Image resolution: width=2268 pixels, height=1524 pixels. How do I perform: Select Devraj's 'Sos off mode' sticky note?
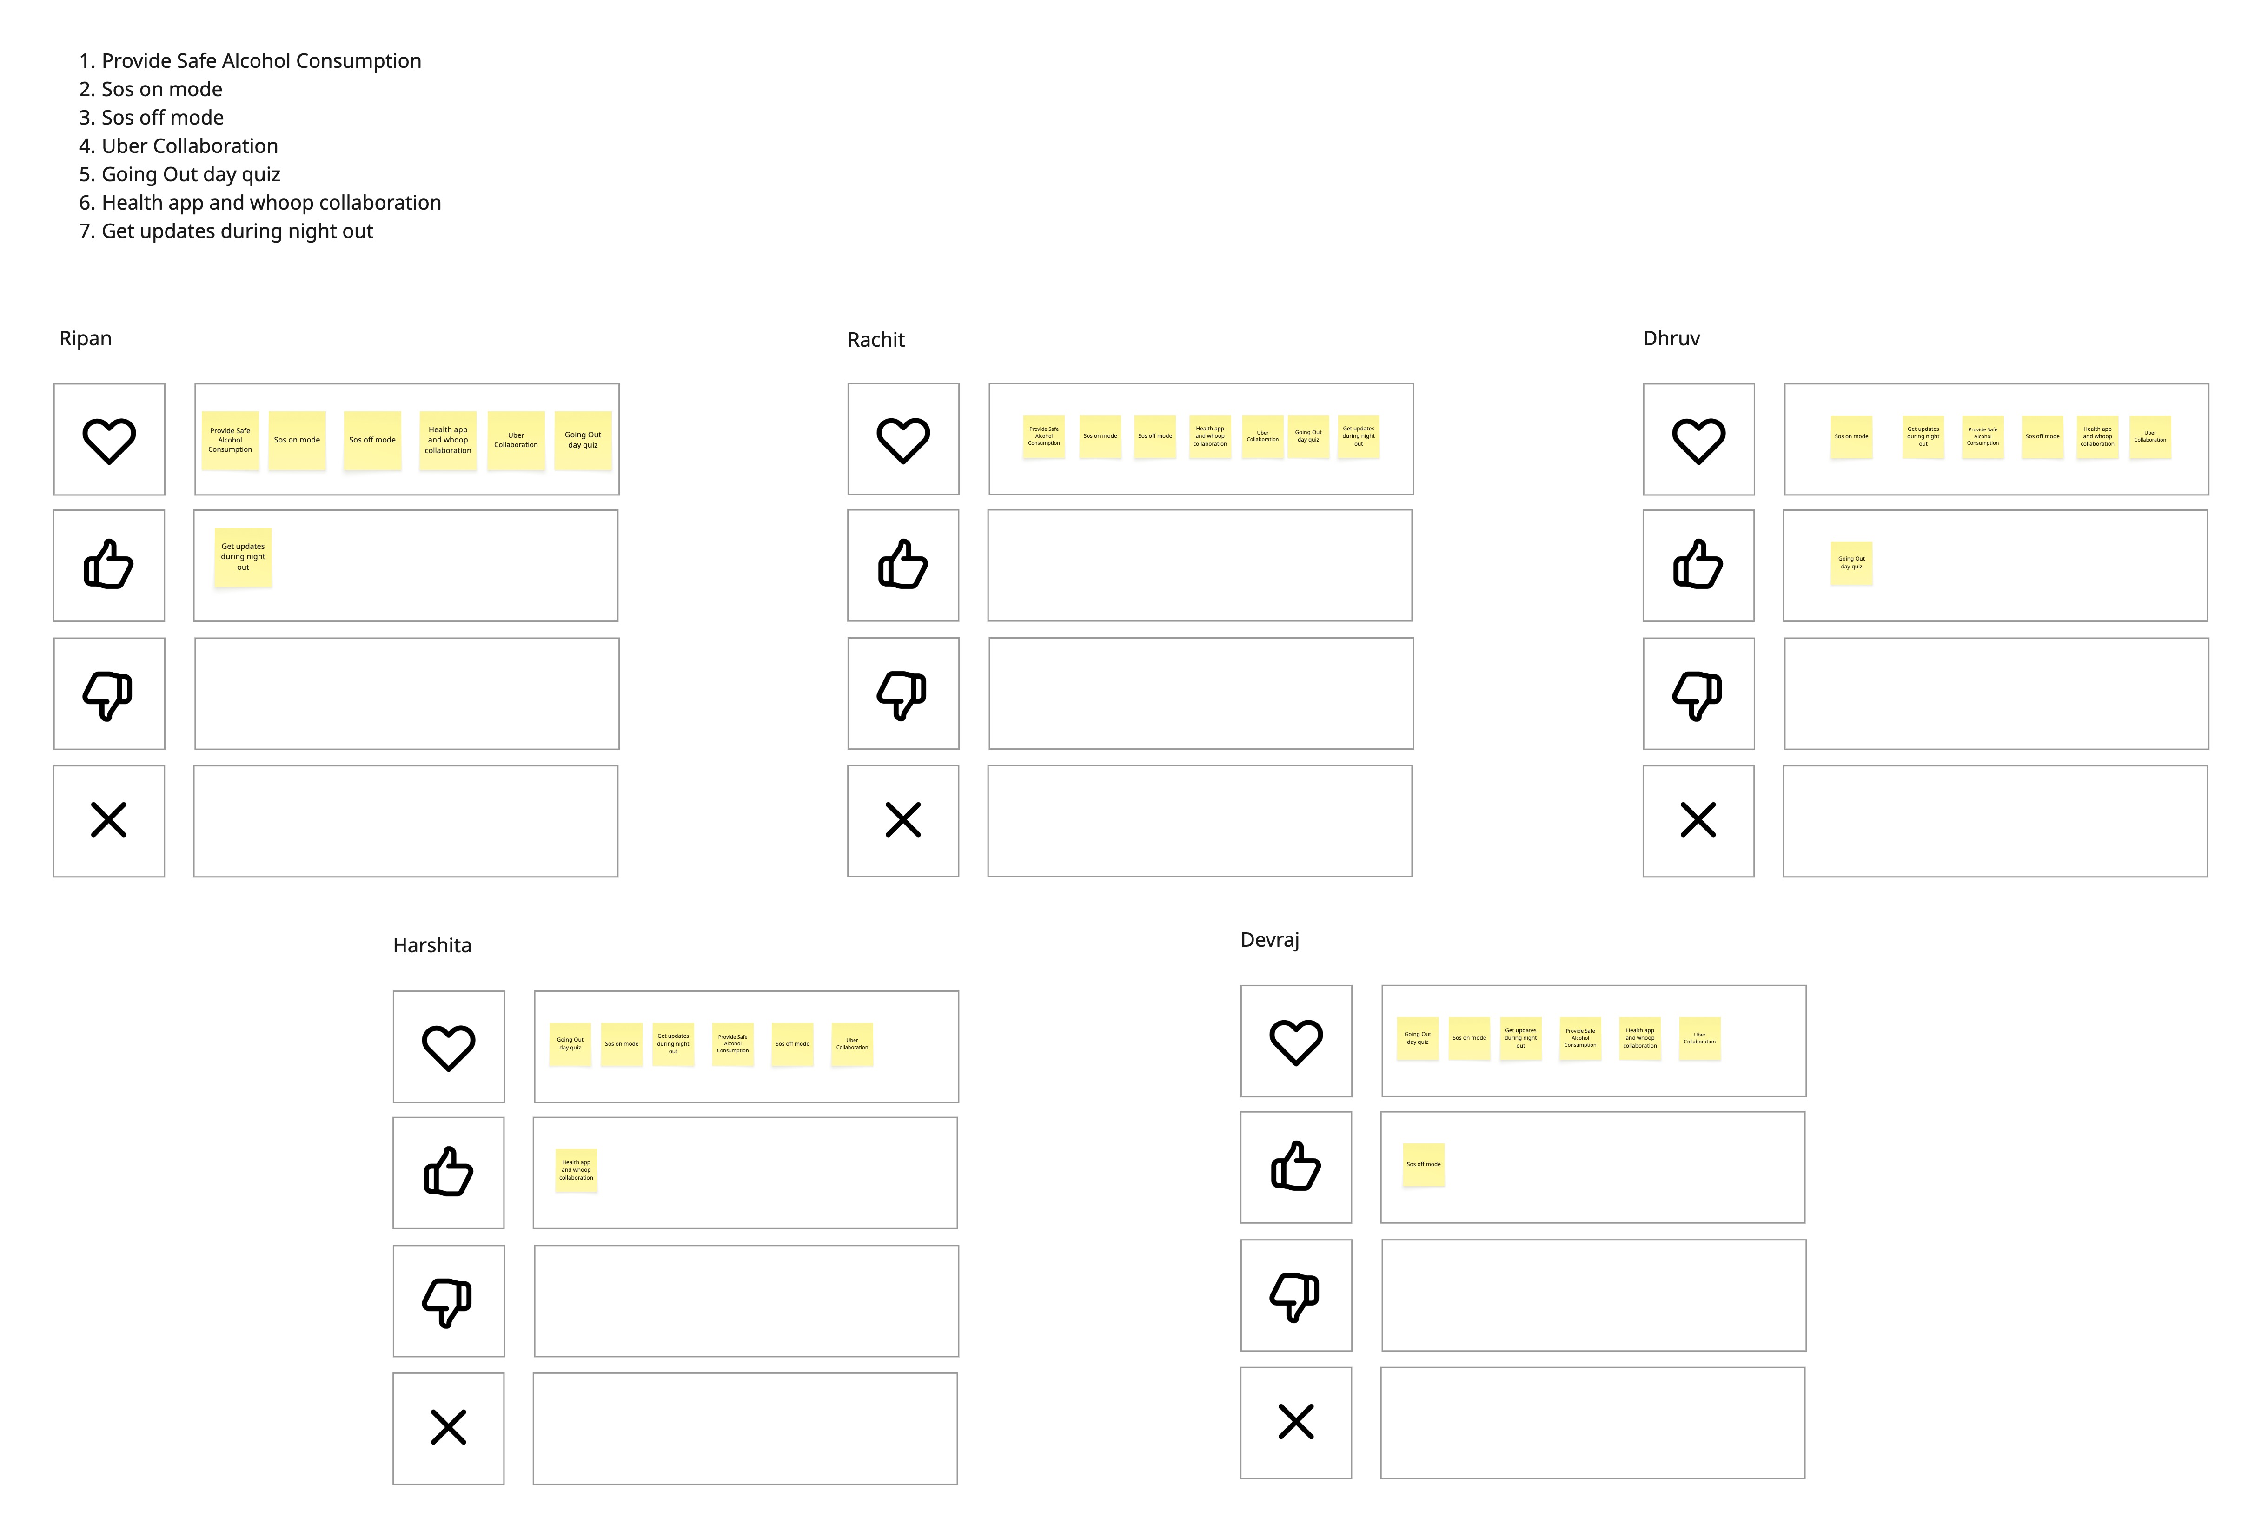tap(1423, 1164)
